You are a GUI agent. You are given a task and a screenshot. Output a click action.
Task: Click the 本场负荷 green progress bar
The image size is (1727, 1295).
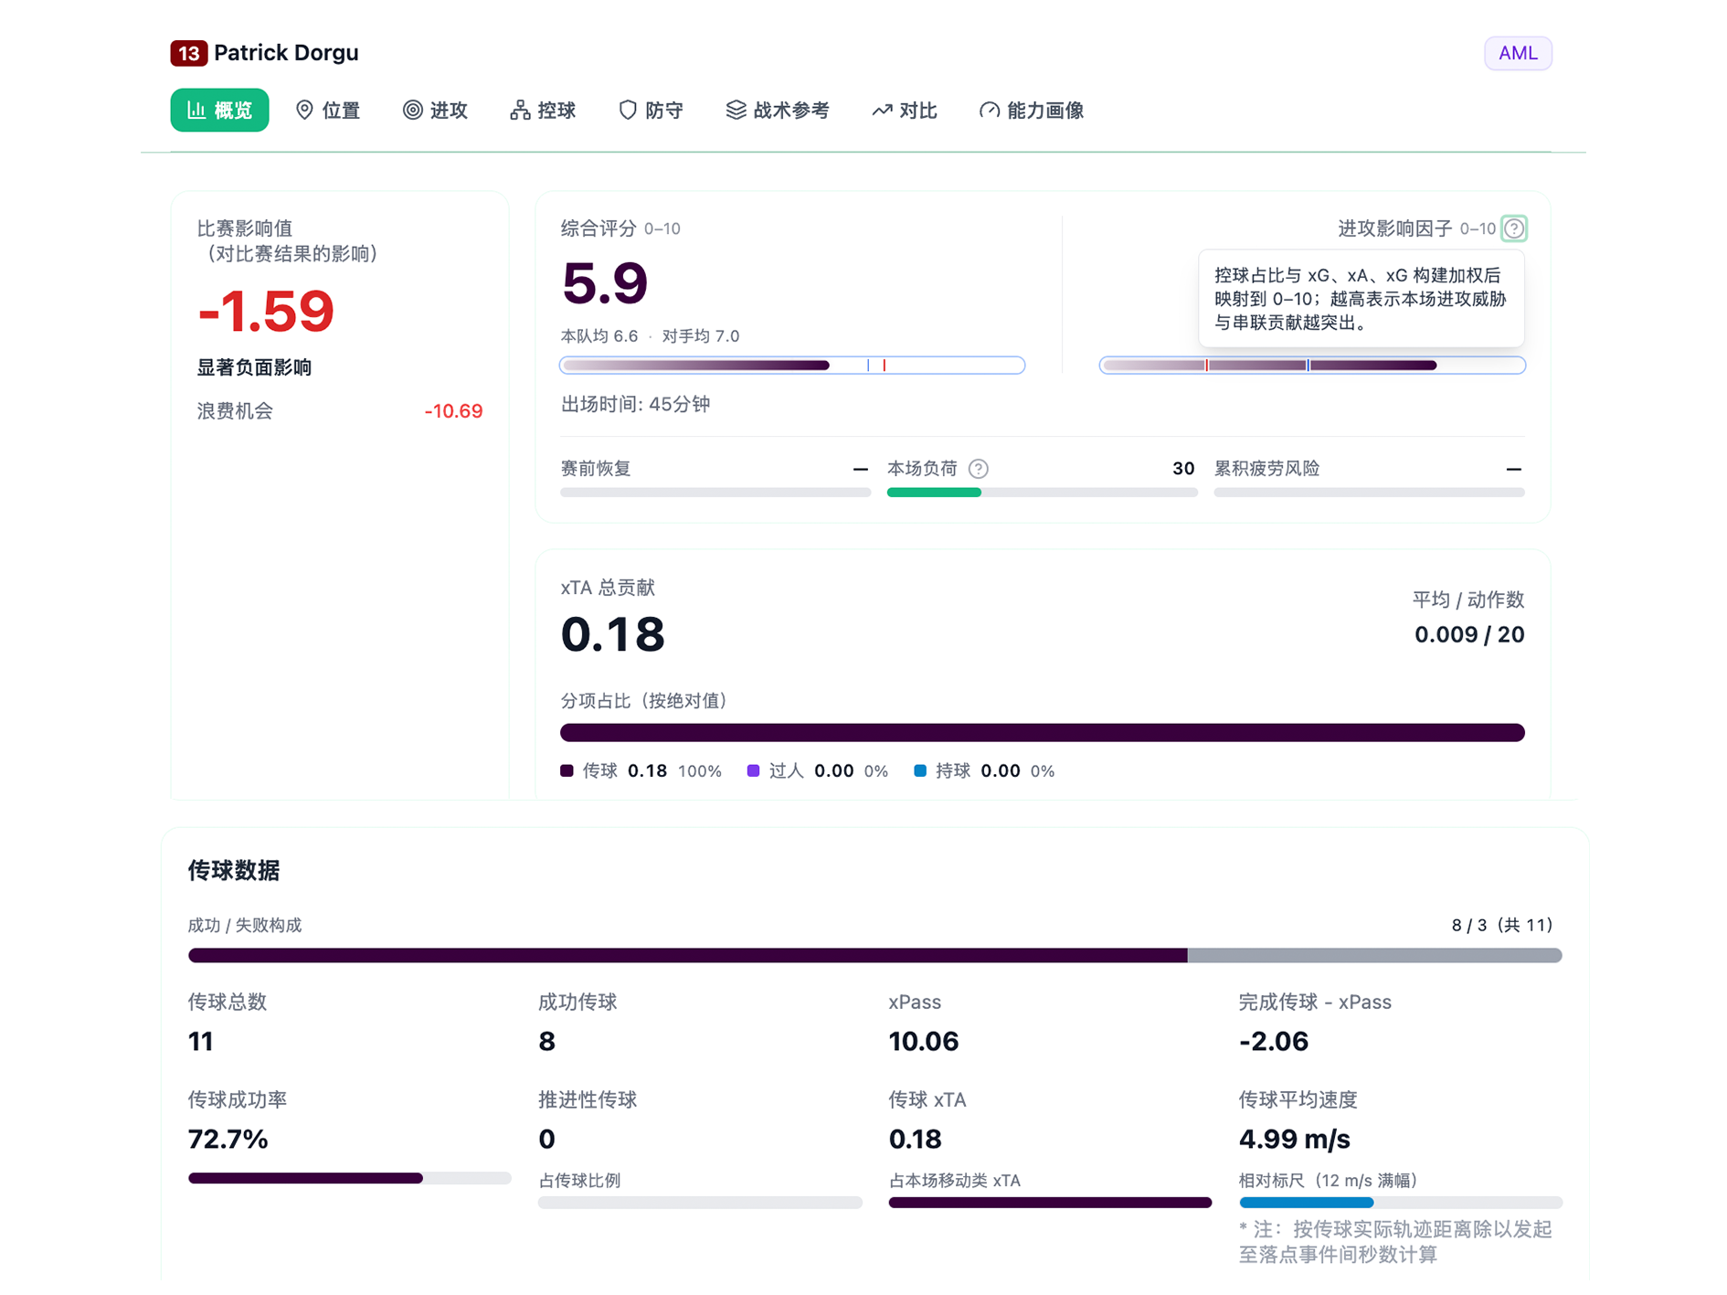[934, 493]
